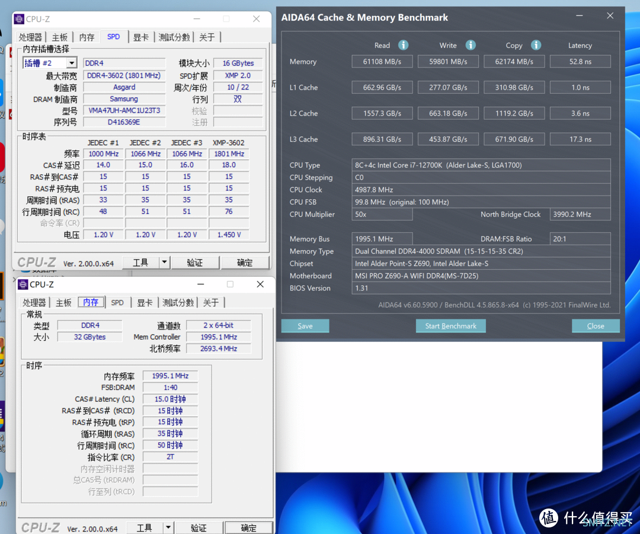The width and height of the screenshot is (640, 534).
Task: Click the DRAM 制造商 Samsung value
Action: [x=124, y=99]
